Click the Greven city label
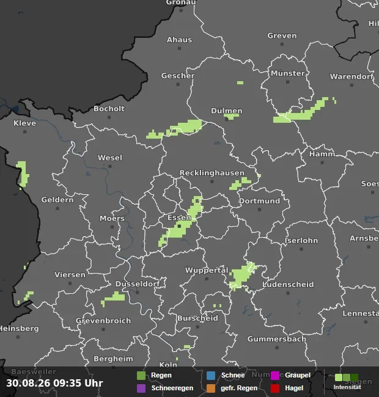Screen dimensions: 379x397 coord(282,35)
